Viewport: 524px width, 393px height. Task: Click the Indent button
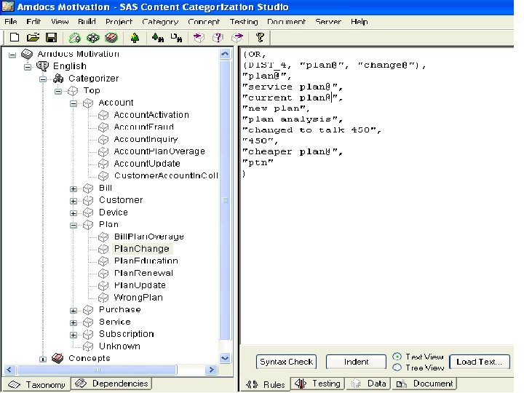click(356, 362)
